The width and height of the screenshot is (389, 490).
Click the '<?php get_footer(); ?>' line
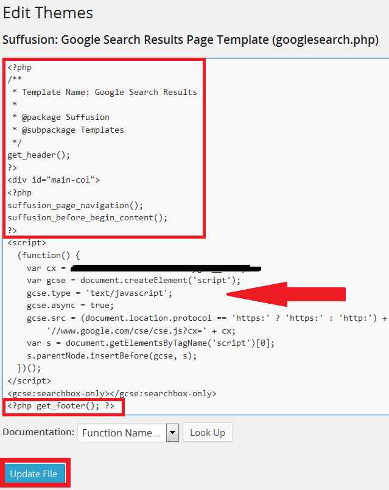pos(61,406)
